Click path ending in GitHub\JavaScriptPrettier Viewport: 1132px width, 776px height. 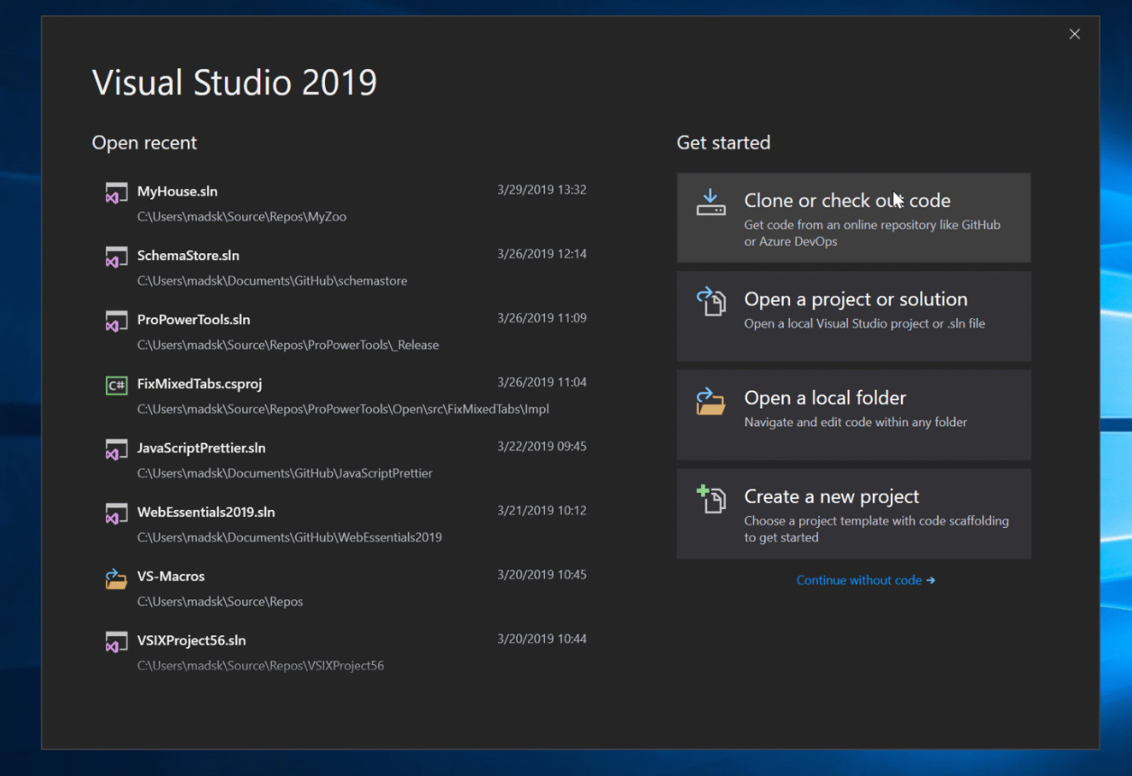pos(285,473)
